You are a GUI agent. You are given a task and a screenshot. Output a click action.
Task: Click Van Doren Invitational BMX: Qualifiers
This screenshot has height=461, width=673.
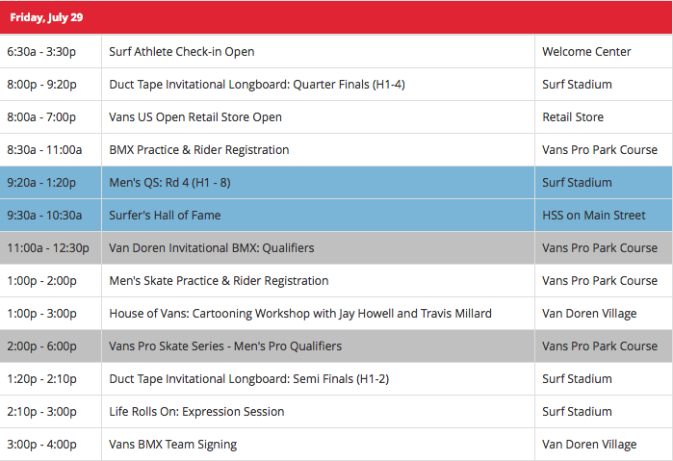[x=211, y=248]
